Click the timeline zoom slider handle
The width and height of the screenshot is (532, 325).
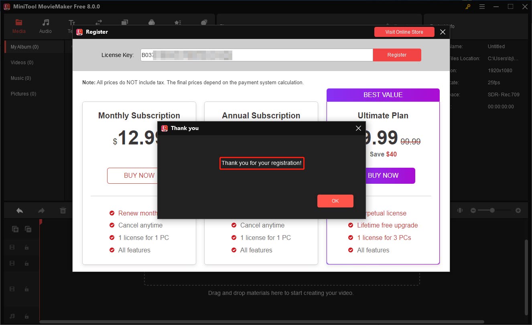tap(492, 210)
